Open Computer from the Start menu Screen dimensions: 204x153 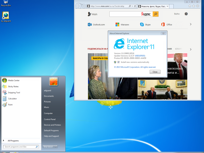[x=48, y=113]
